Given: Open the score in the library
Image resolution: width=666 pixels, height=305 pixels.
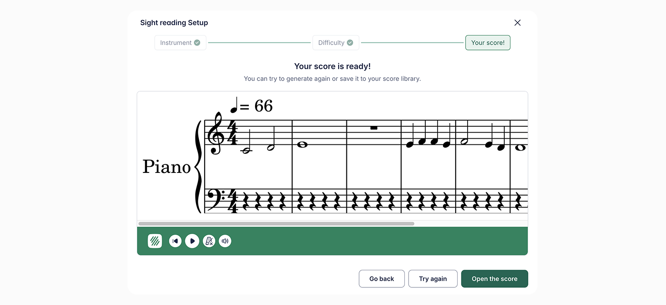Looking at the screenshot, I should (x=494, y=278).
